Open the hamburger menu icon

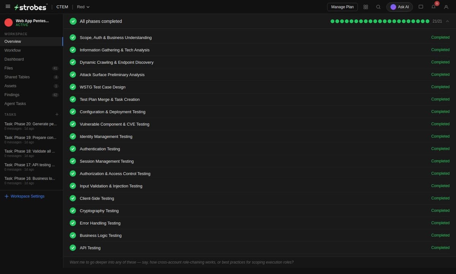[x=8, y=6]
